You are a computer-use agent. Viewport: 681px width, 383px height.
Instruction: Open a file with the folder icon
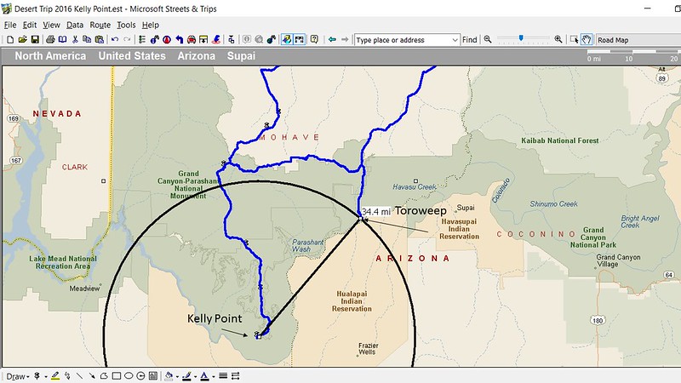pos(23,39)
